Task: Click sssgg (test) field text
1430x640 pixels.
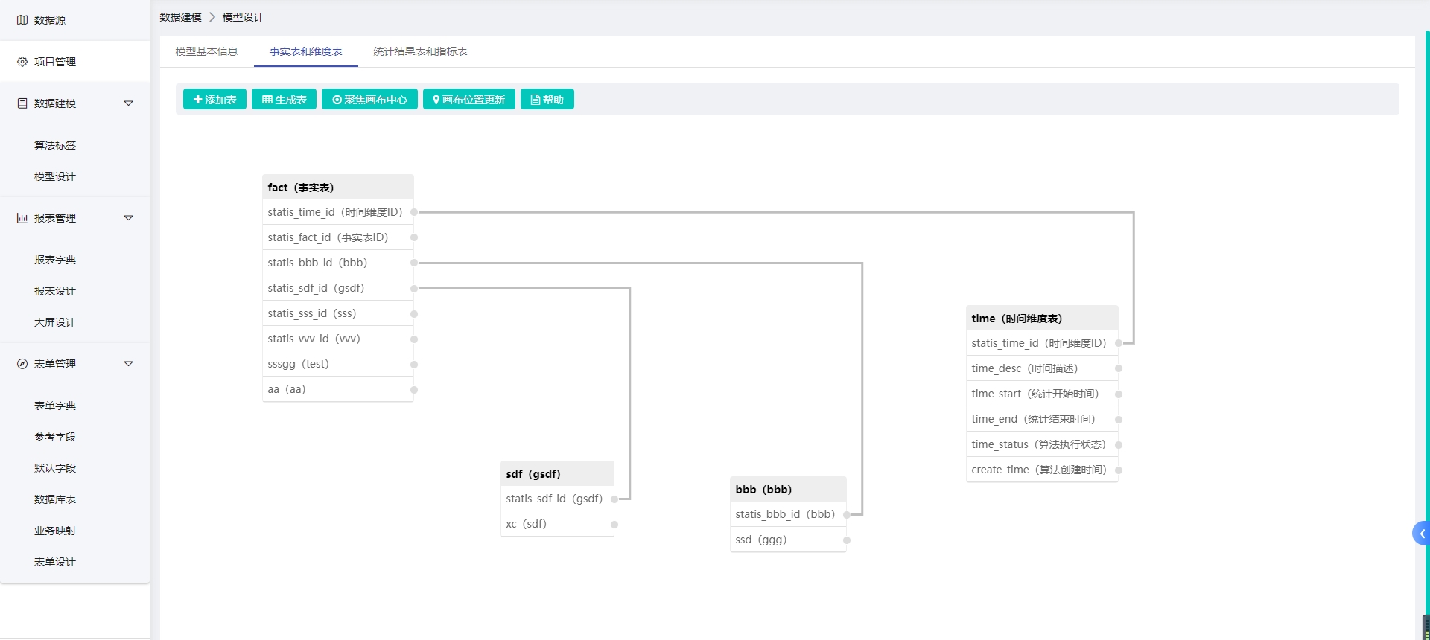Action: pyautogui.click(x=298, y=364)
